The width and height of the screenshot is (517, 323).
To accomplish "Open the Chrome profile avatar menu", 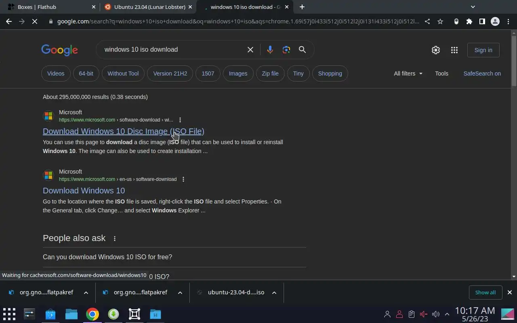I will 495,21.
